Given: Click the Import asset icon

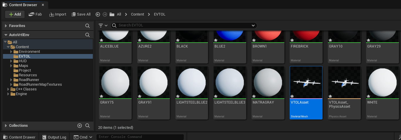Looking at the screenshot, I should click(x=51, y=14).
